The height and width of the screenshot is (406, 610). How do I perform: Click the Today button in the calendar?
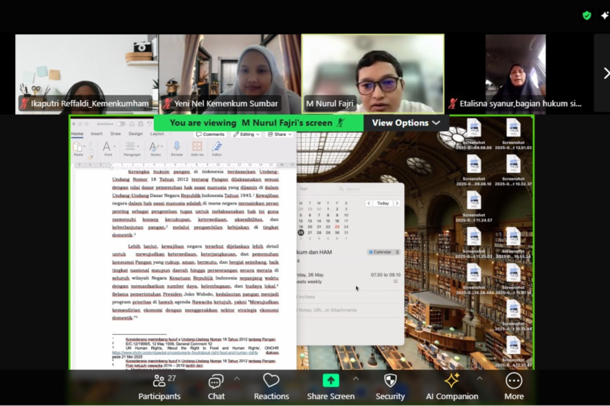tap(383, 203)
